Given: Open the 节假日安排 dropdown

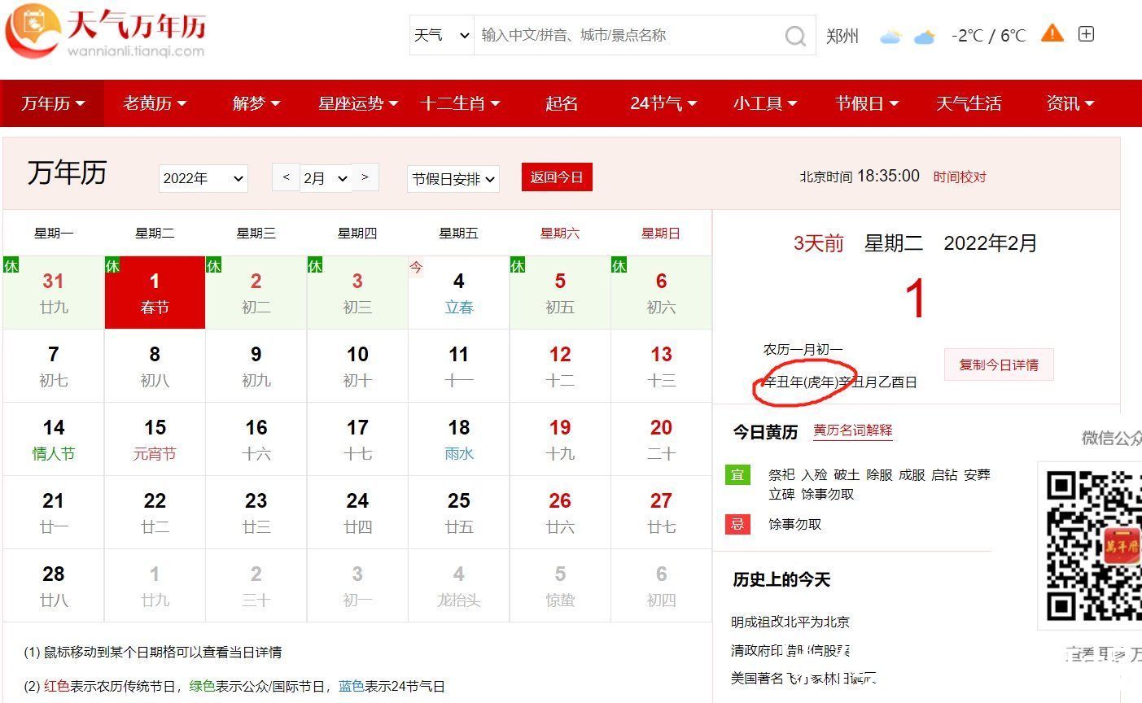Looking at the screenshot, I should pyautogui.click(x=453, y=178).
